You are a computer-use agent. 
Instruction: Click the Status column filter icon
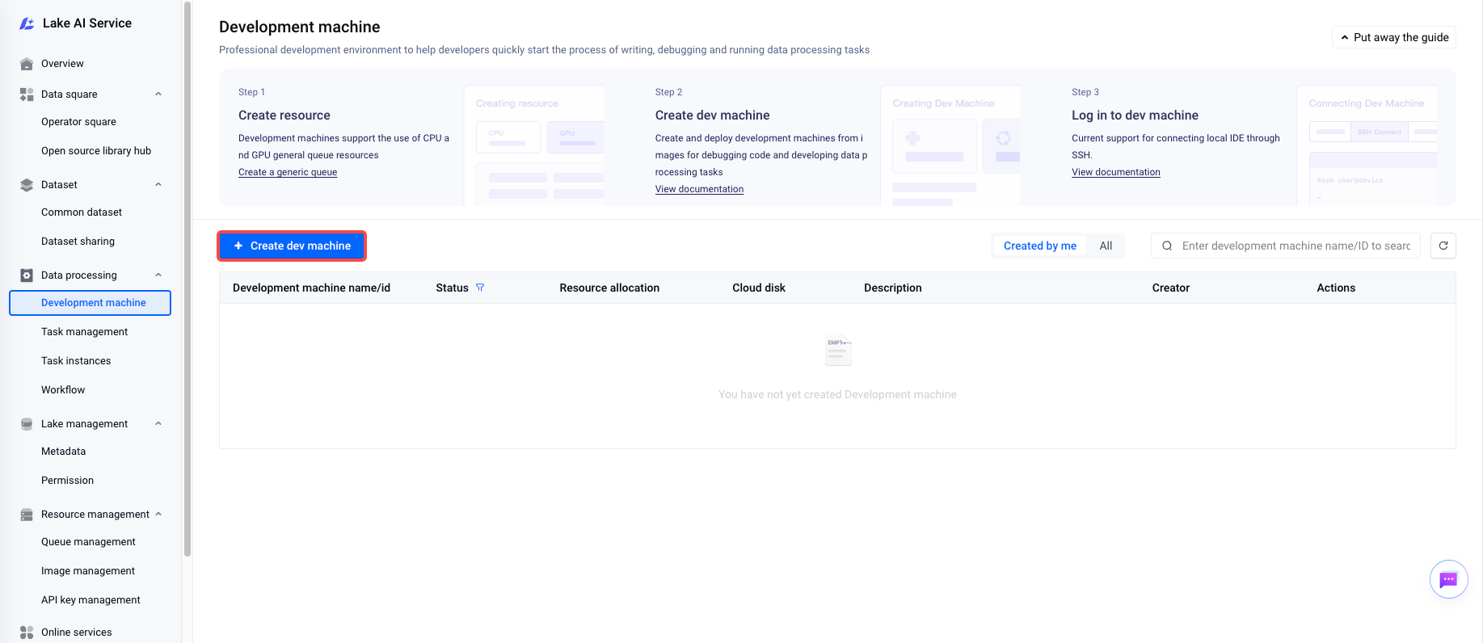click(480, 288)
